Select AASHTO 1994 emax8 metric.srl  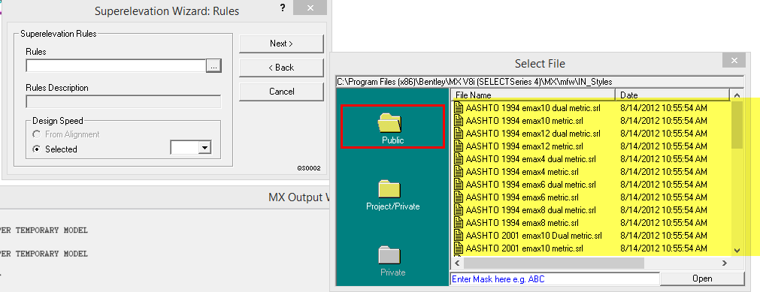pos(522,223)
